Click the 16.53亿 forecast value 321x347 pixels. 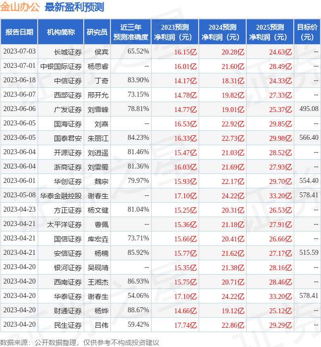point(185,124)
